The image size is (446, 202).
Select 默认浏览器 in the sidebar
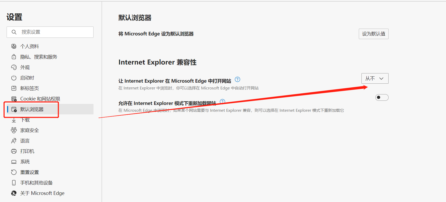[50, 109]
